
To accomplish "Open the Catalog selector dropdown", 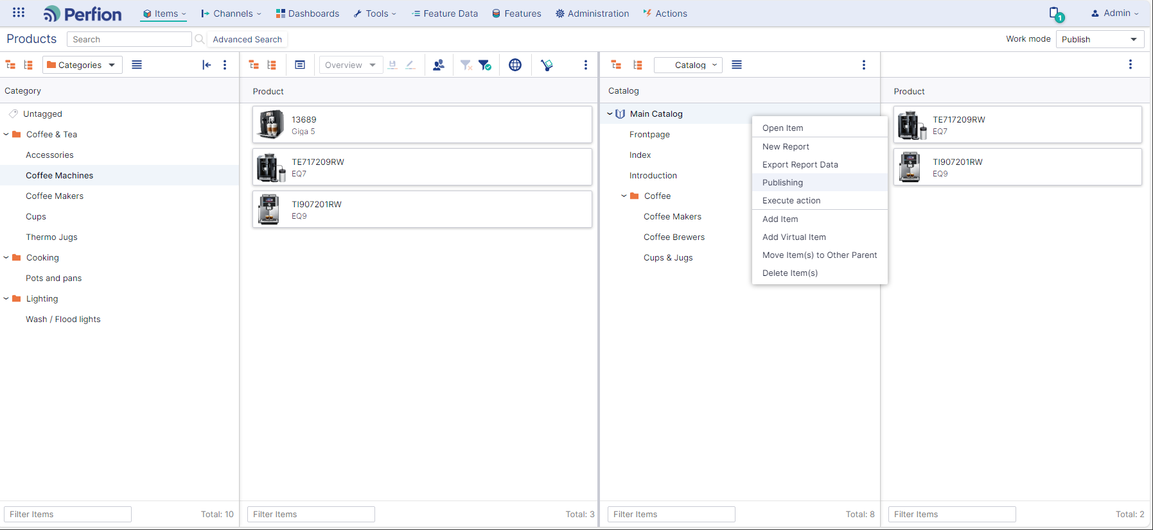I will tap(688, 65).
